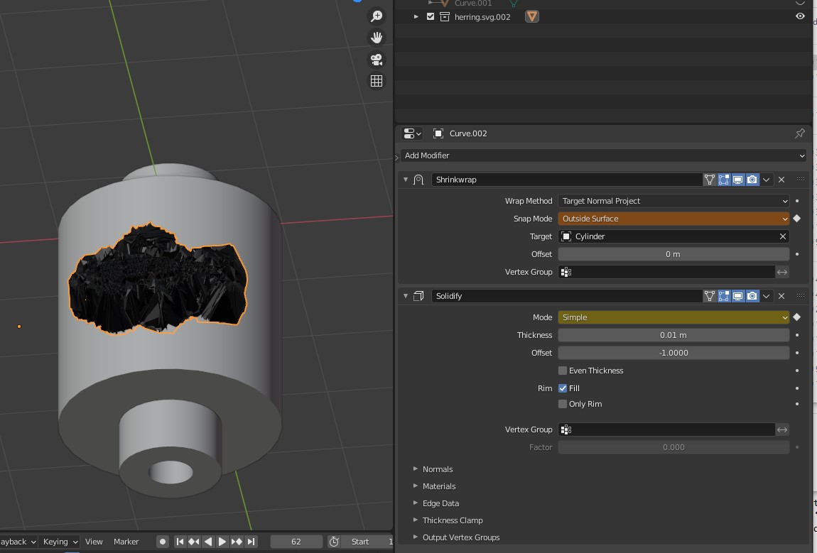This screenshot has width=817, height=553.
Task: Toggle Shrinkwrap visibility in Edit Mode
Action: tap(724, 180)
